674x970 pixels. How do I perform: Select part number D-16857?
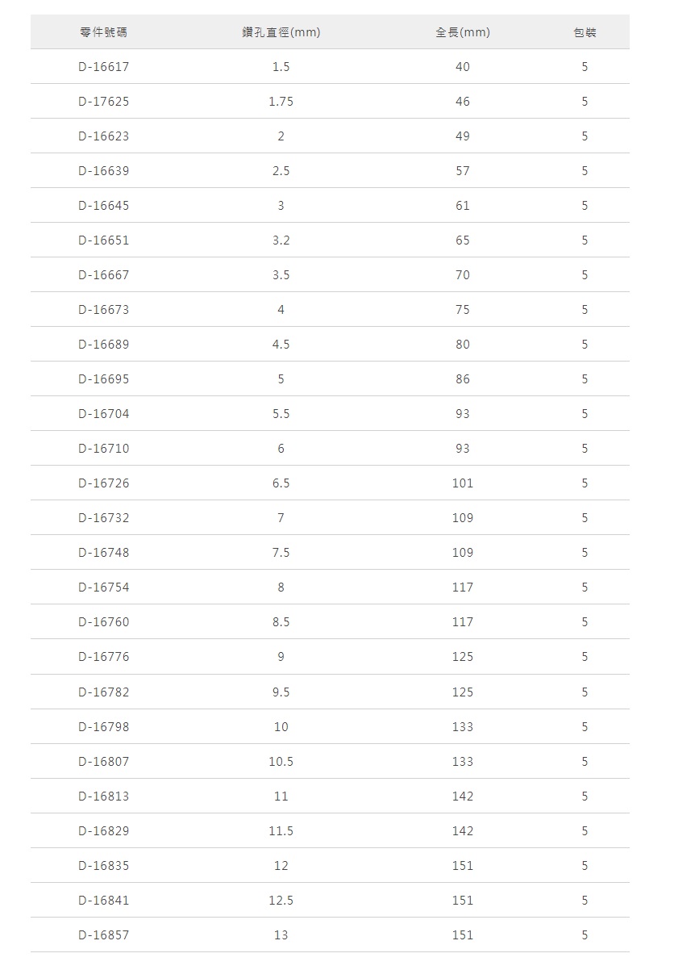coord(103,935)
